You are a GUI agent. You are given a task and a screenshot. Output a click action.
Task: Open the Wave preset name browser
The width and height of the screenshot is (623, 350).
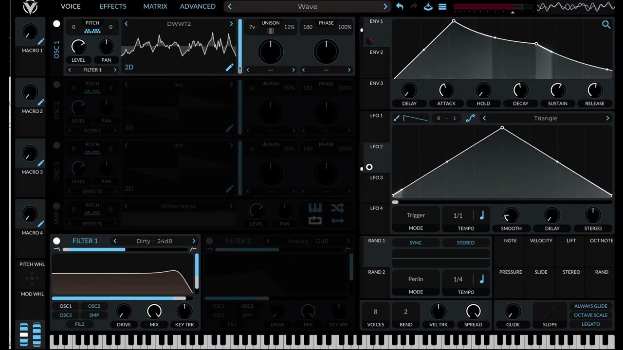[x=308, y=6]
